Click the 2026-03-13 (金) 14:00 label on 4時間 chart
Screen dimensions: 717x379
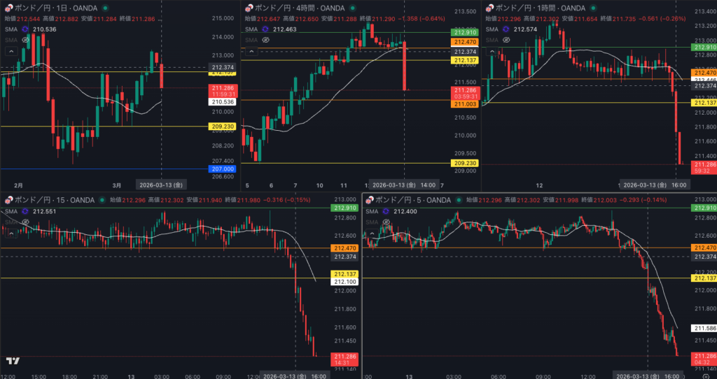tap(404, 185)
